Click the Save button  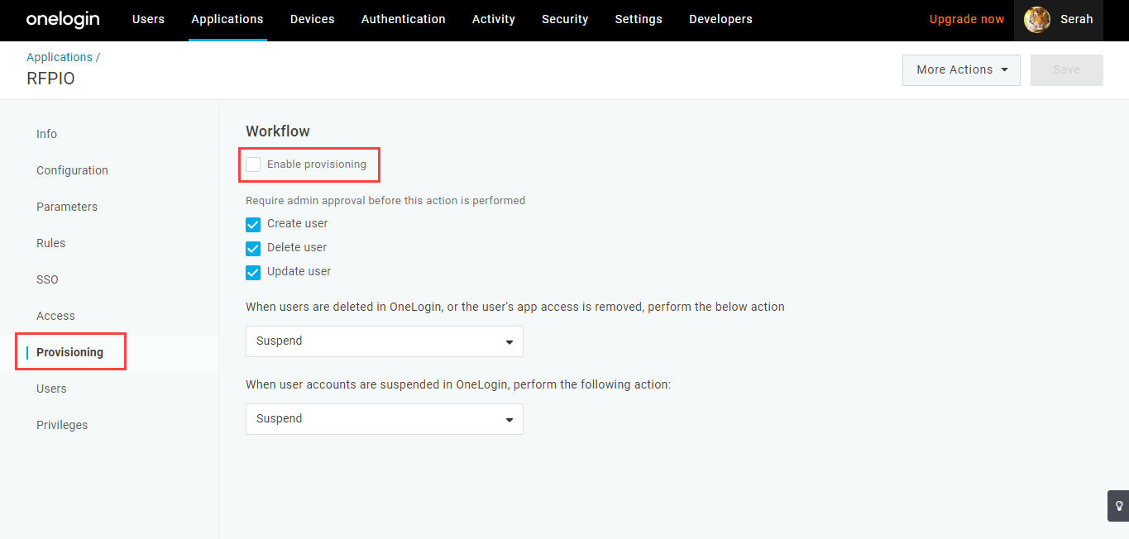(1067, 70)
